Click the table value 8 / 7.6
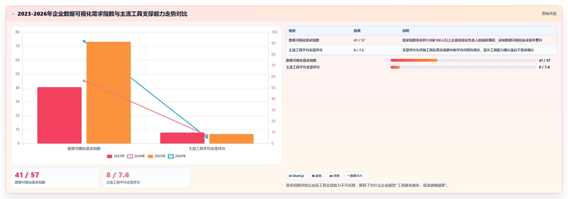Screen dimensions: 568x199 (359, 50)
